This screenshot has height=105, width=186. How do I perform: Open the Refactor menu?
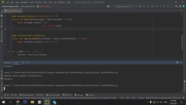[39, 2]
